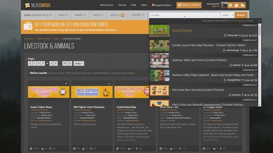Click Content Patcher endorsements thumbs-up icon
This screenshot has height=153, width=273.
[250, 35]
